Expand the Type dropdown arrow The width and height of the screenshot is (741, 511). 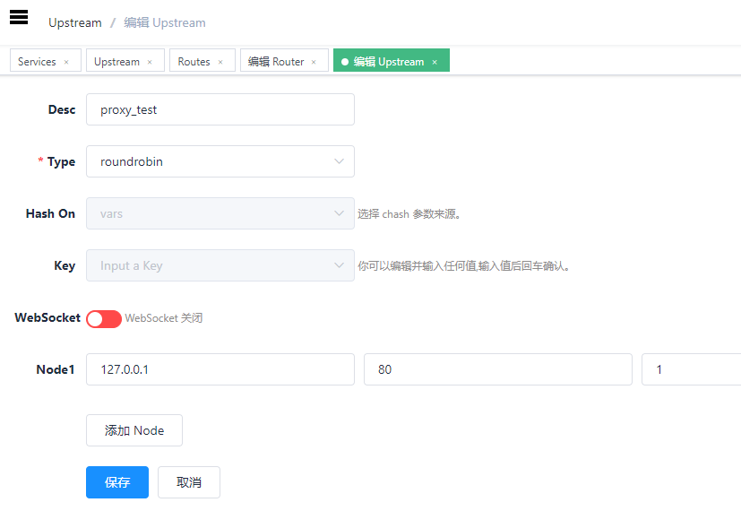pyautogui.click(x=339, y=161)
